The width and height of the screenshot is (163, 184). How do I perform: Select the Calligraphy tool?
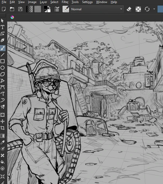(2, 40)
